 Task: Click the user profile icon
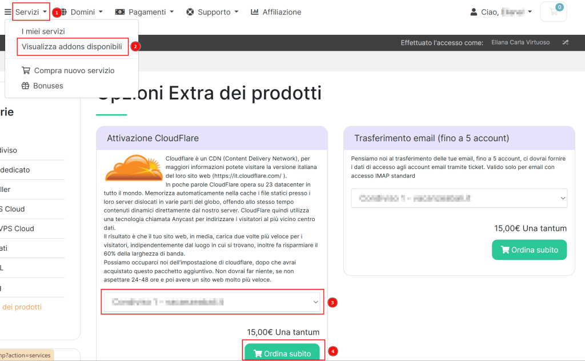[x=474, y=12]
